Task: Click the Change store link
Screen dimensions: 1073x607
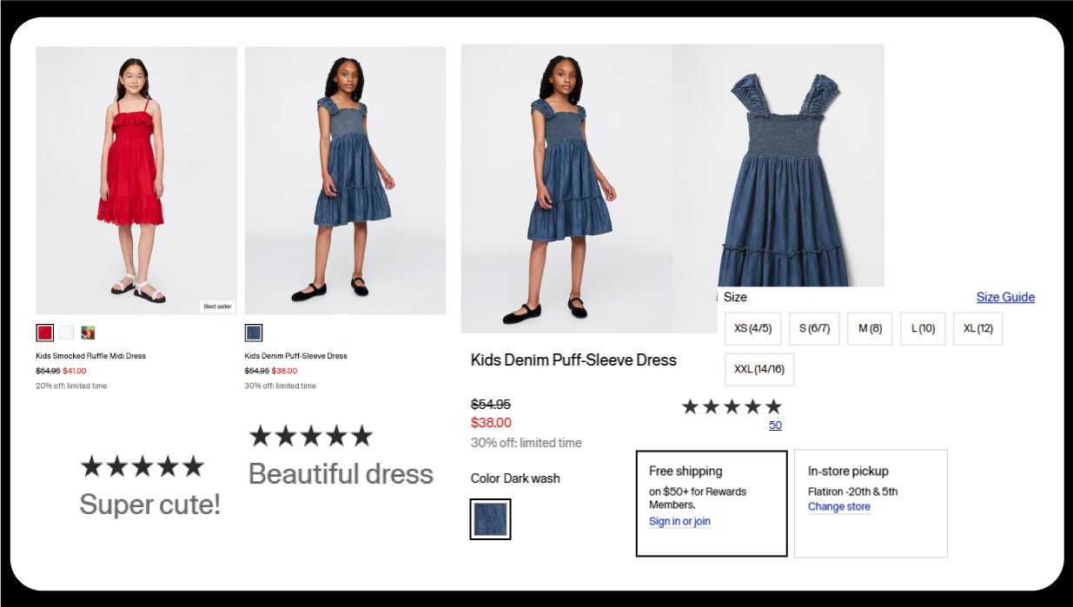Action: [x=838, y=507]
